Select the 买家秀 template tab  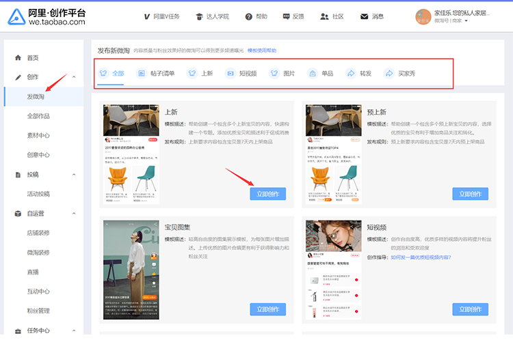[x=399, y=74]
